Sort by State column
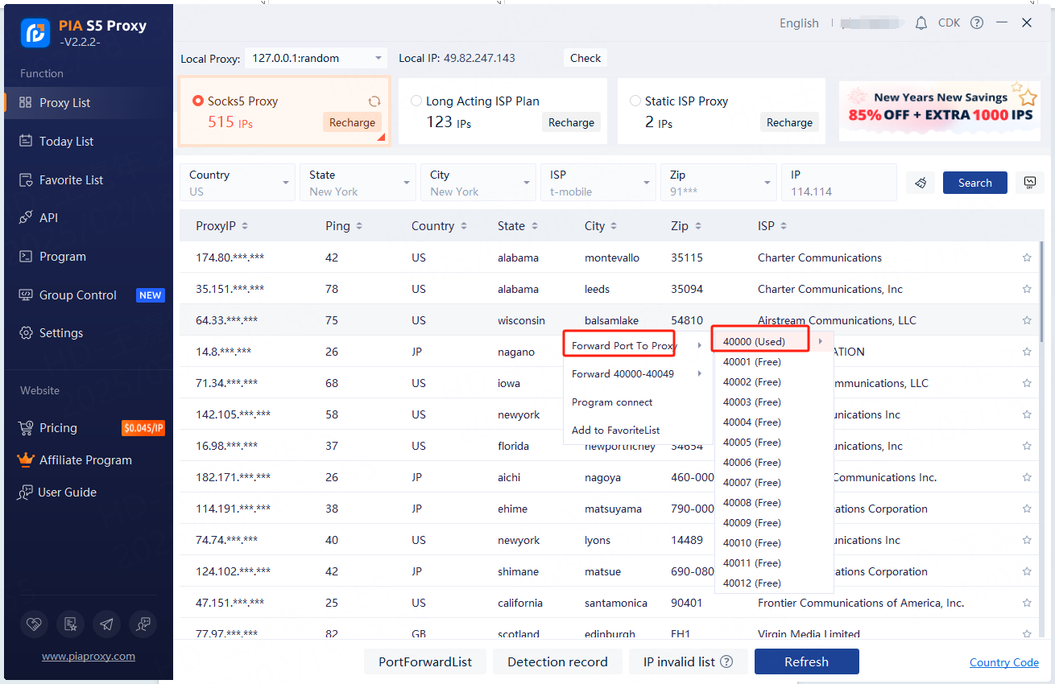 coord(517,226)
